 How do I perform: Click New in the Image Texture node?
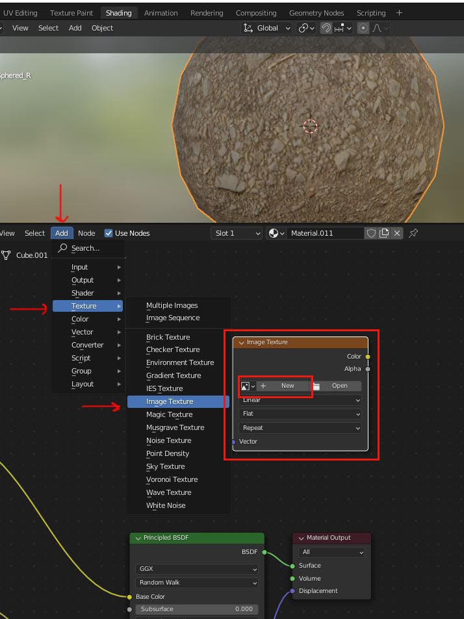coord(287,386)
